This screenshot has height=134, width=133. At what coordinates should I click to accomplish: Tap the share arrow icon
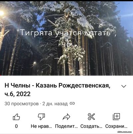point(66,117)
